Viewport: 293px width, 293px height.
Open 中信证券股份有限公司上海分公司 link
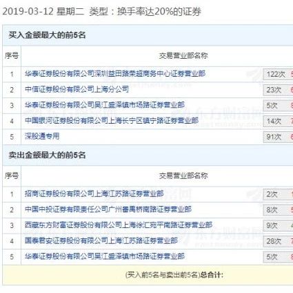(x=77, y=89)
